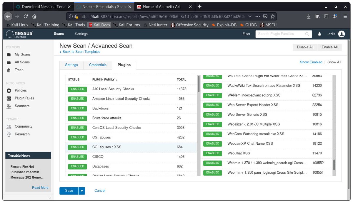This screenshot has height=203, width=353.
Task: Open the Firefox downloads arrow icon
Action: click(x=309, y=17)
